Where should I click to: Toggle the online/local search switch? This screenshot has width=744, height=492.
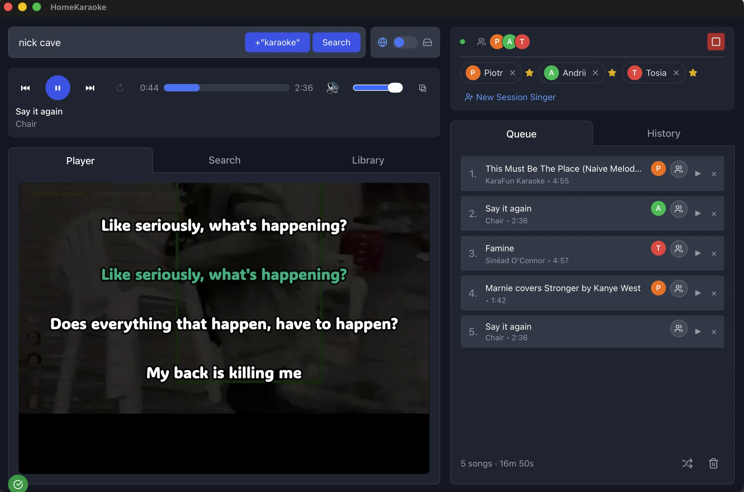coord(404,42)
